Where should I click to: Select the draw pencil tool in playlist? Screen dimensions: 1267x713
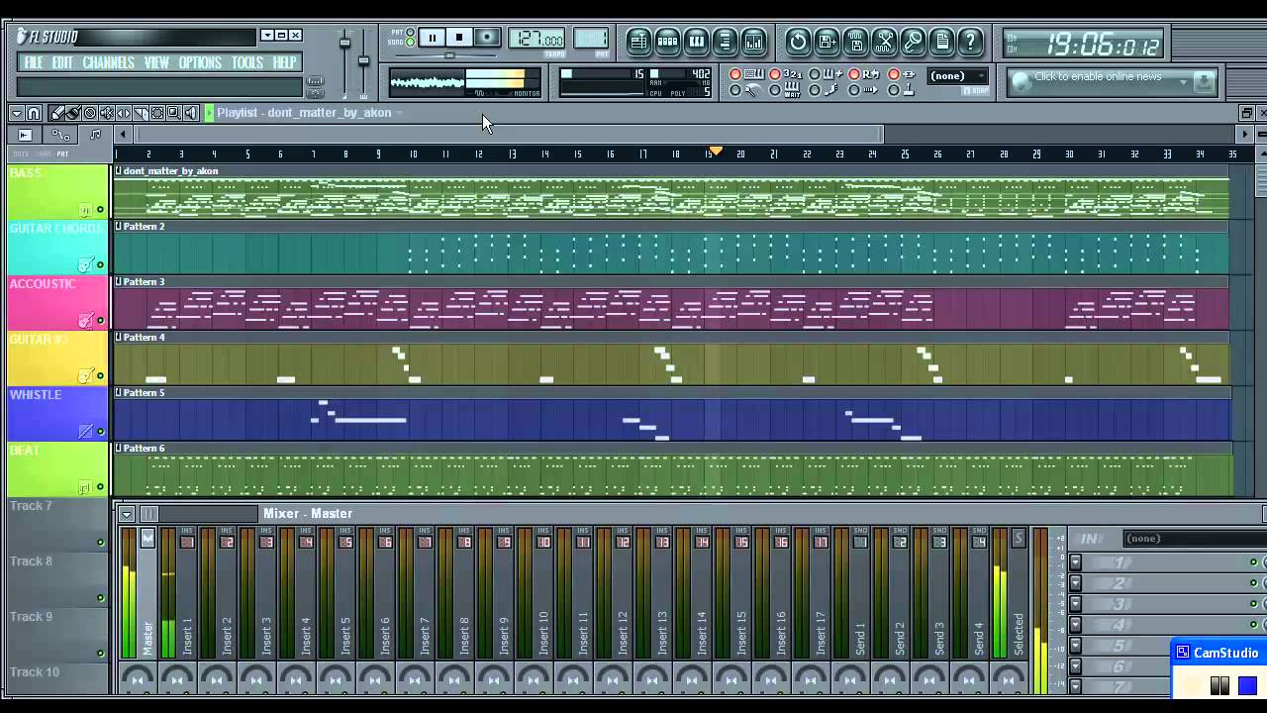pyautogui.click(x=56, y=113)
